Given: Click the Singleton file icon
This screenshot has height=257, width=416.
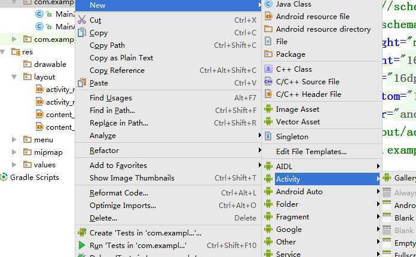Looking at the screenshot, I should pyautogui.click(x=268, y=136).
